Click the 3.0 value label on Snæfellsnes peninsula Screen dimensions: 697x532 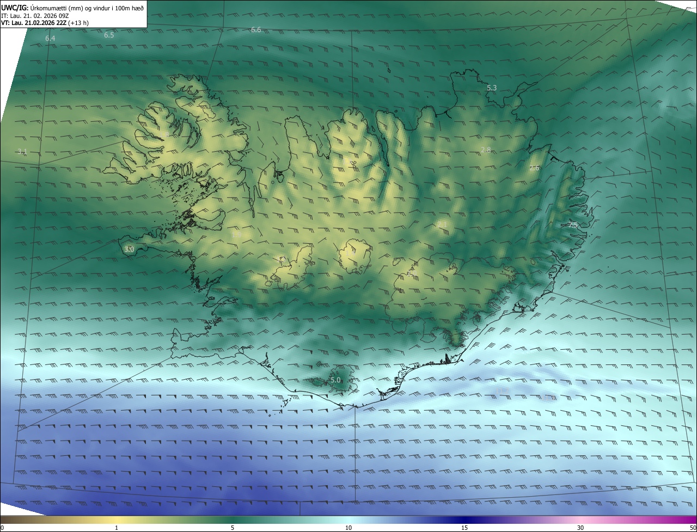tap(129, 249)
